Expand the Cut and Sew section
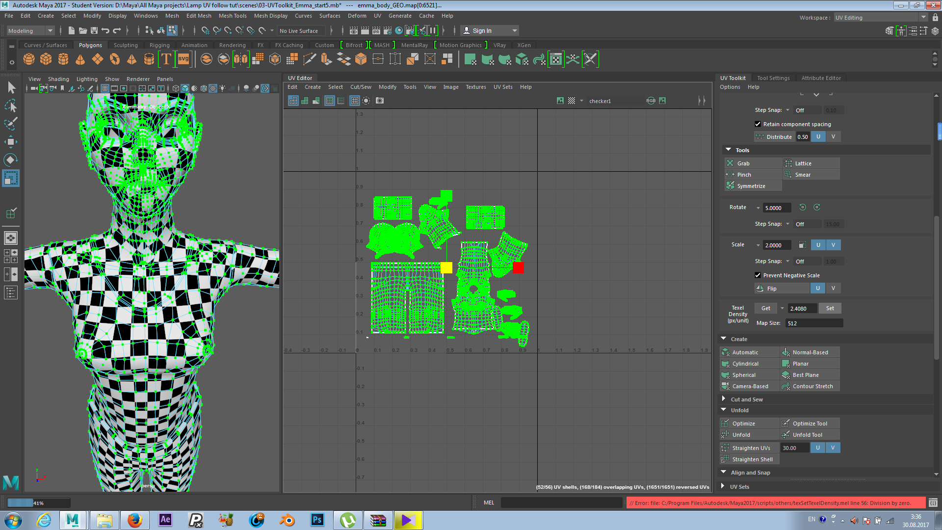The width and height of the screenshot is (942, 530). coord(723,399)
